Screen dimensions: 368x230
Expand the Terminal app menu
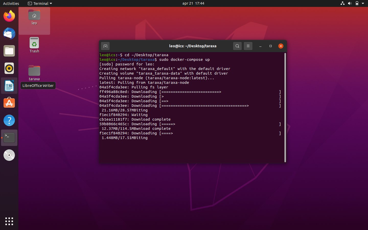pyautogui.click(x=40, y=3)
